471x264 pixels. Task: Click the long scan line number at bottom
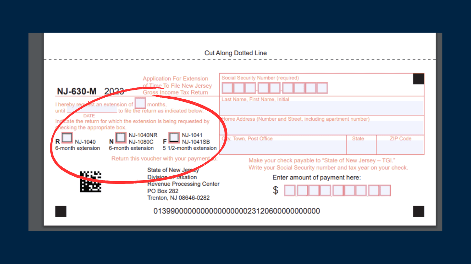[237, 211]
